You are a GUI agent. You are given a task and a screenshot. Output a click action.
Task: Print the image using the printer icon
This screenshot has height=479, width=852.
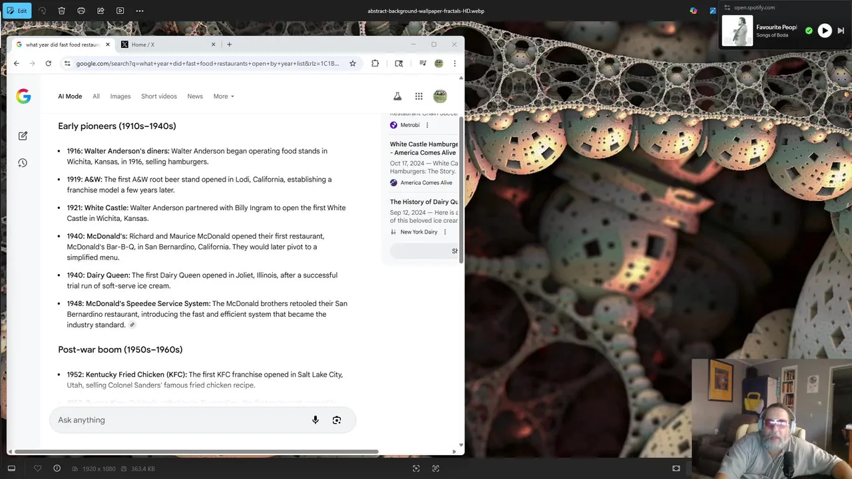tap(81, 11)
